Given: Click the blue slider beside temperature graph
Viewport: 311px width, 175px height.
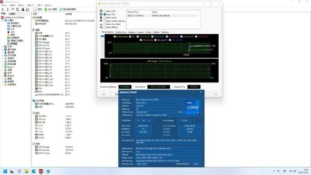Looking at the screenshot, I should tap(102, 36).
